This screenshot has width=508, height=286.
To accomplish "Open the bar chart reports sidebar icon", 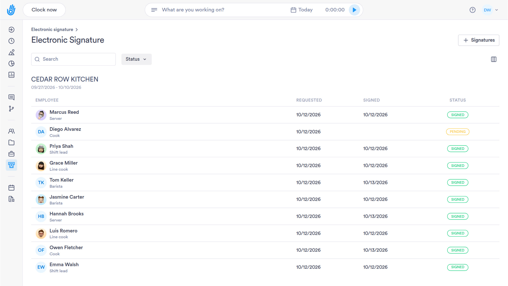I will coord(11,75).
